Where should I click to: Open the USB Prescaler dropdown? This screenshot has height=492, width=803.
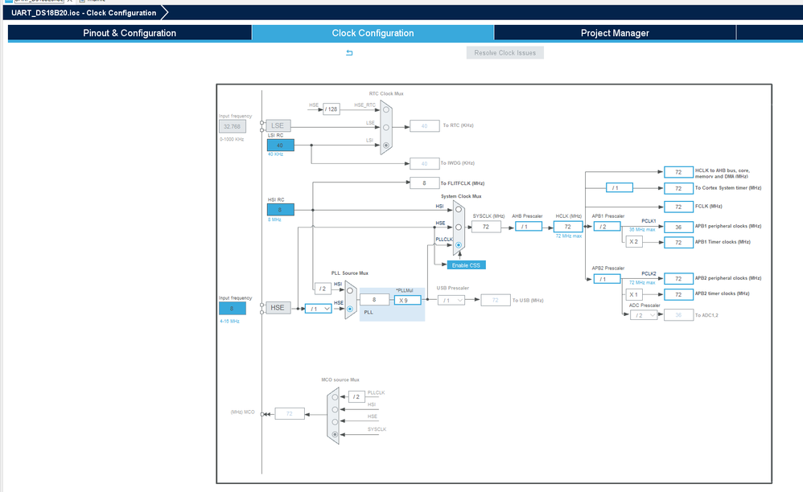tap(451, 300)
